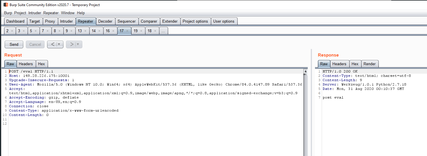Switch to the Dashboard tab
This screenshot has height=156, width=427.
[x=16, y=21]
